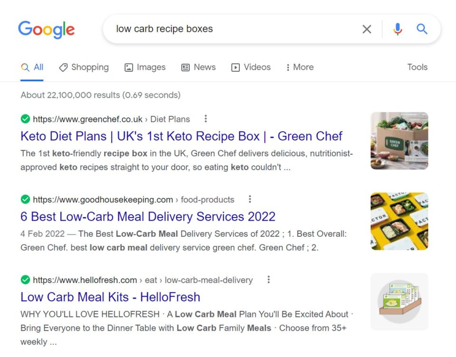Open the Keto Diet Plans Green Chef link

[x=180, y=136]
